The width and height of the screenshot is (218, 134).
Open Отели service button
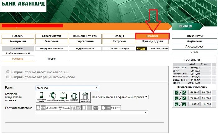[194, 52]
